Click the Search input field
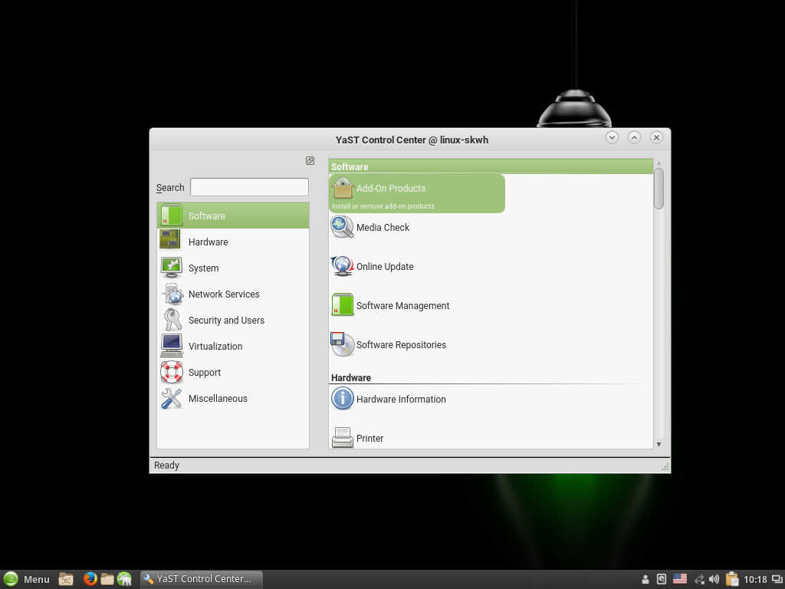Image resolution: width=785 pixels, height=589 pixels. (249, 187)
